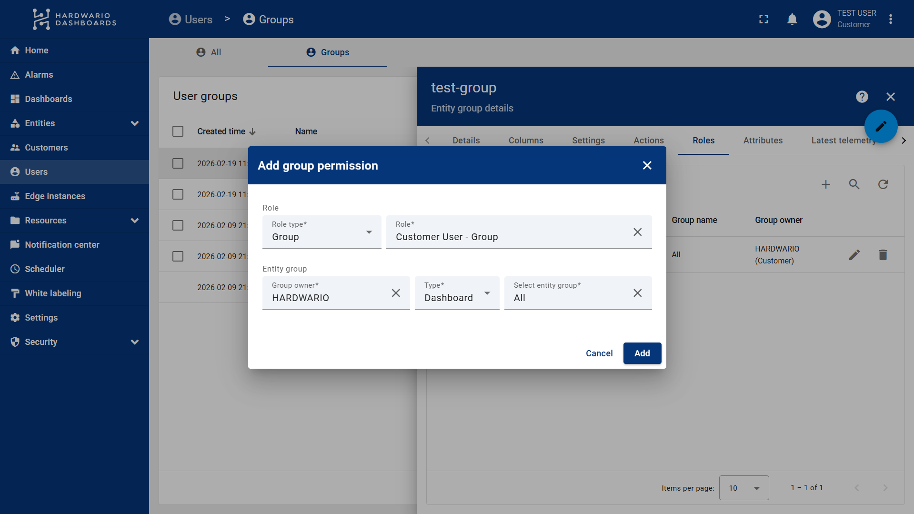Image resolution: width=914 pixels, height=514 pixels.
Task: Search the roles list
Action: click(854, 184)
